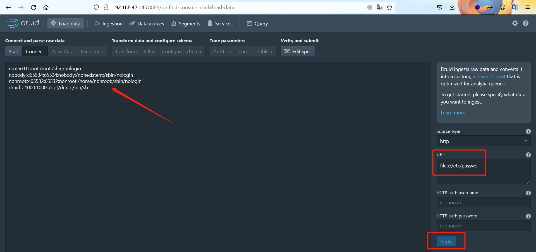Click the Druid help question-mark icon
Viewport: 536px width, 252px height.
[x=526, y=23]
